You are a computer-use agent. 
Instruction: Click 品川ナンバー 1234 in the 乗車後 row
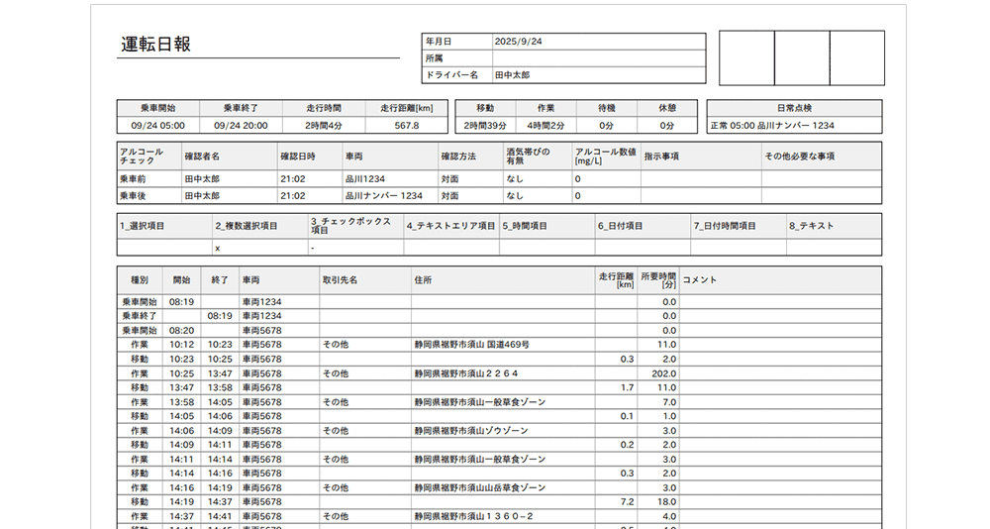[x=384, y=195]
